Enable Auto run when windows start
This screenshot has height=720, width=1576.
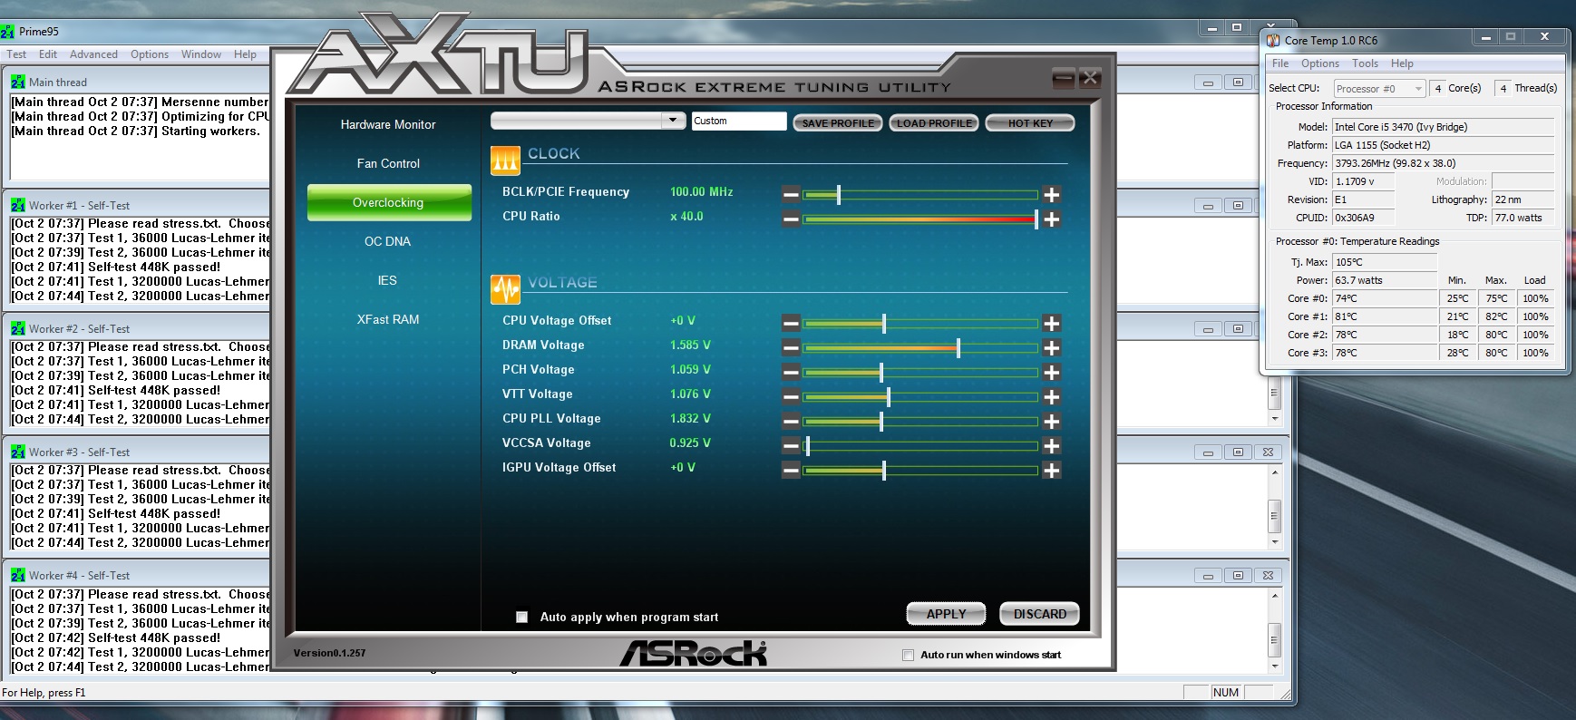click(908, 655)
